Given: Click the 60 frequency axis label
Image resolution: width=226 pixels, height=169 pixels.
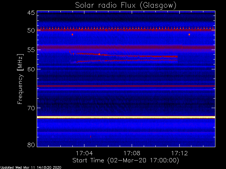Looking at the screenshot, I should point(31,69).
